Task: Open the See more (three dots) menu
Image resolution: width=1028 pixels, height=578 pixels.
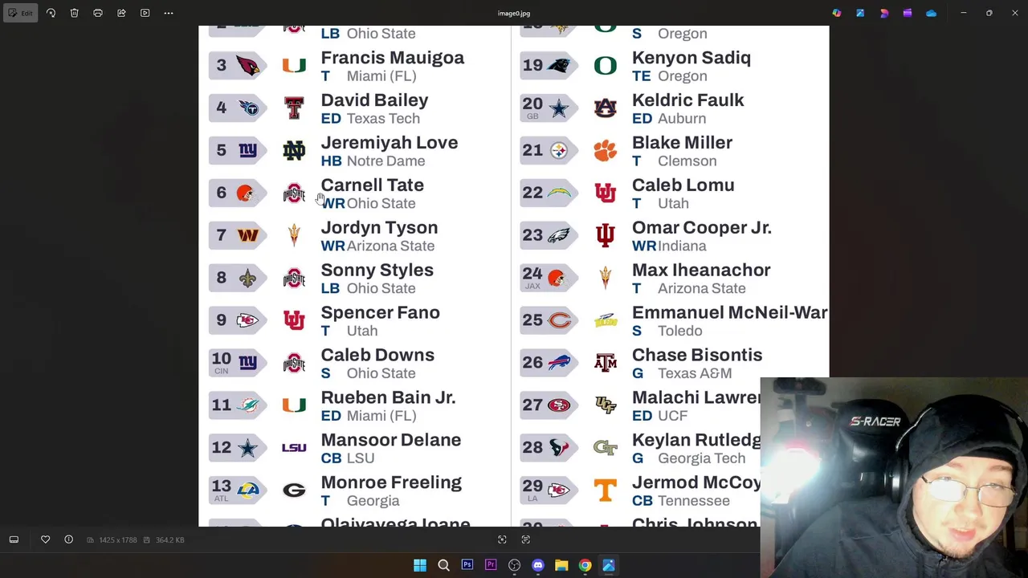Action: [169, 13]
